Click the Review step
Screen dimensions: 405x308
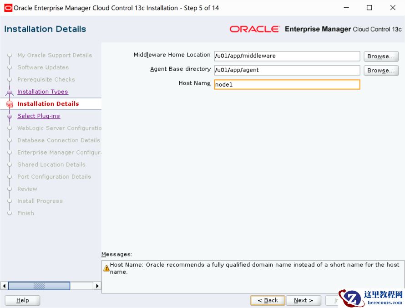click(27, 189)
